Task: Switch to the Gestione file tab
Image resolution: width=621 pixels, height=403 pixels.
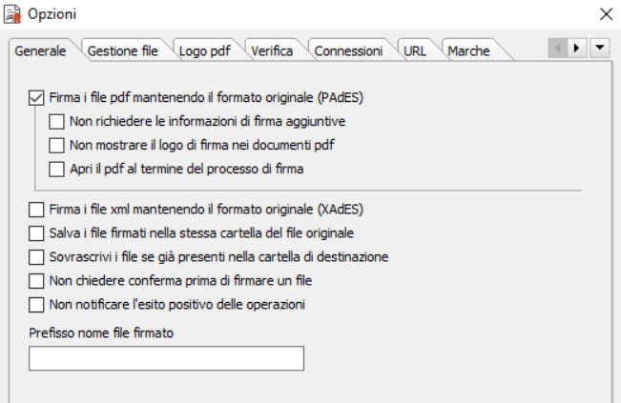Action: click(122, 51)
